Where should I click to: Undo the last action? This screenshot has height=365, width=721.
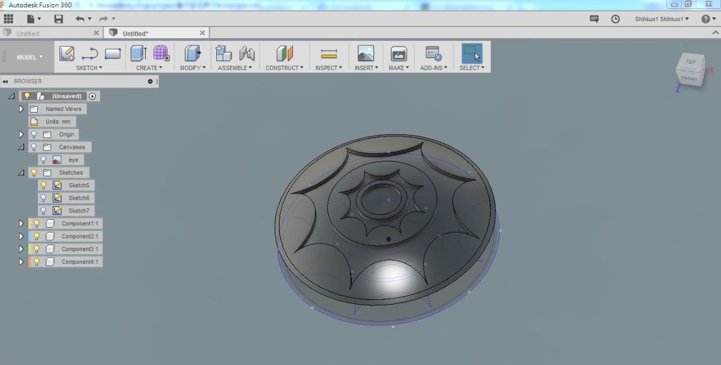point(80,19)
